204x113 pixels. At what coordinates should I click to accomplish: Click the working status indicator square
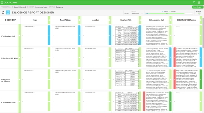199,13
